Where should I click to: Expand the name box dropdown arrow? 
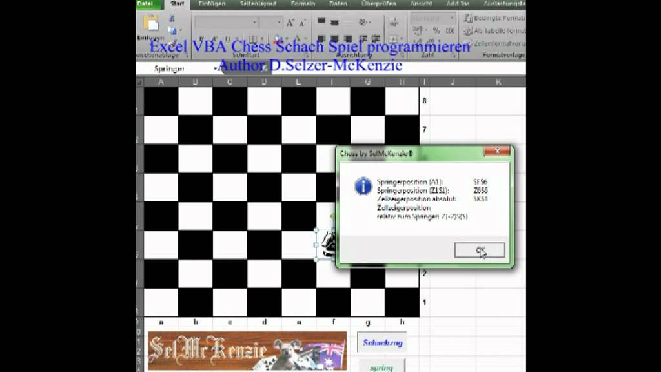215,68
